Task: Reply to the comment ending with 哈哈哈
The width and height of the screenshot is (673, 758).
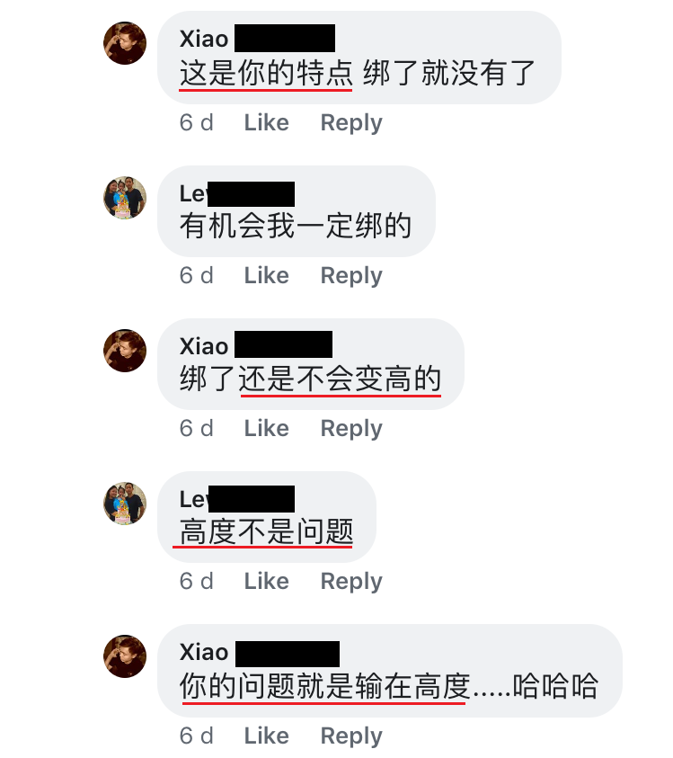Action: click(x=351, y=736)
